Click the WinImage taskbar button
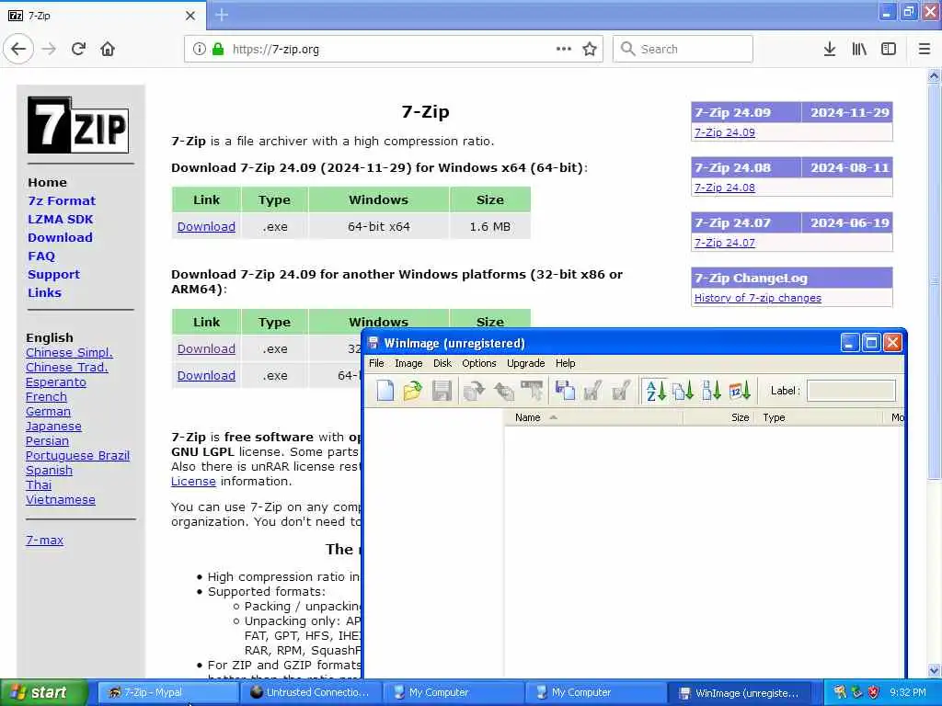The width and height of the screenshot is (942, 706). (x=741, y=693)
